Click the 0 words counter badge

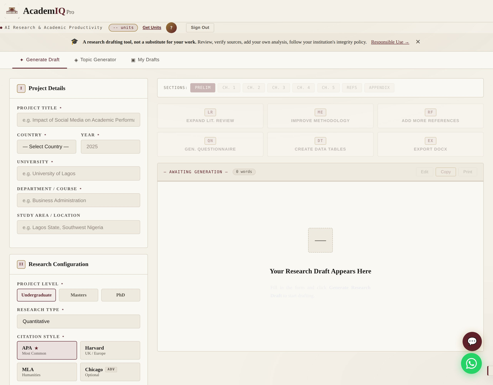click(244, 172)
